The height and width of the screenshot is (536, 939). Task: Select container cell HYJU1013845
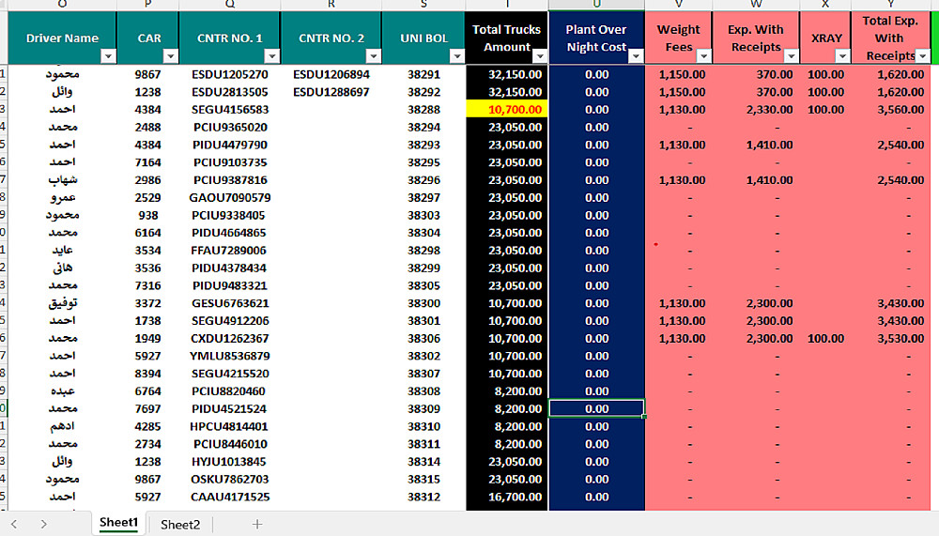230,462
